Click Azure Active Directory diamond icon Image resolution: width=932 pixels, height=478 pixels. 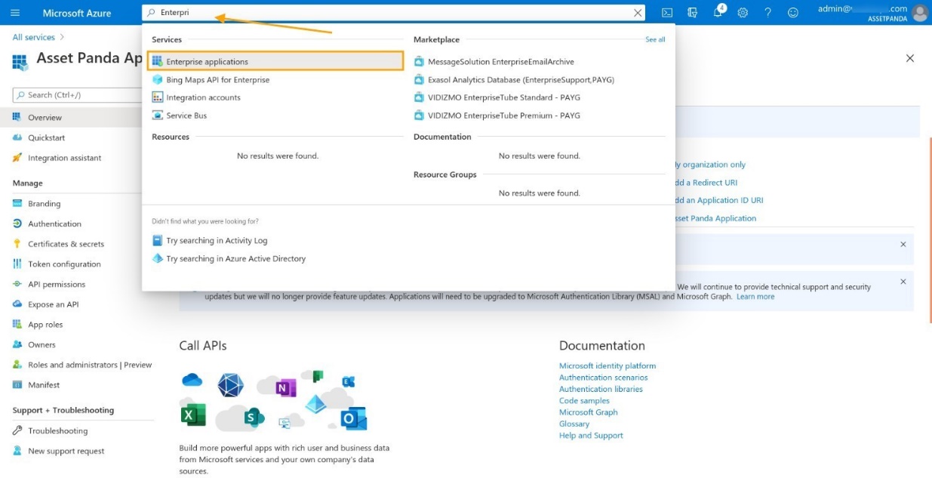pos(158,258)
